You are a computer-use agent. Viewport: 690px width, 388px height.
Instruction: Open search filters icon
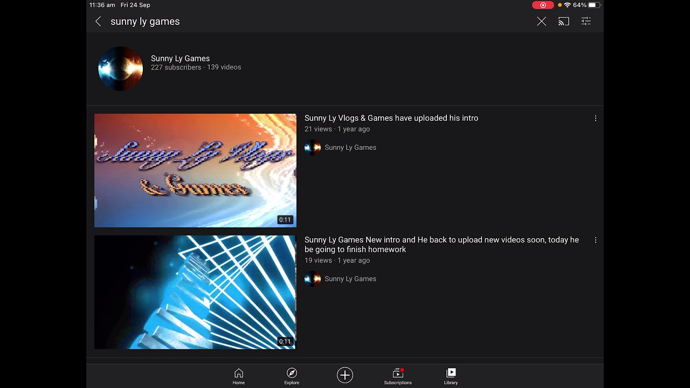coord(586,22)
